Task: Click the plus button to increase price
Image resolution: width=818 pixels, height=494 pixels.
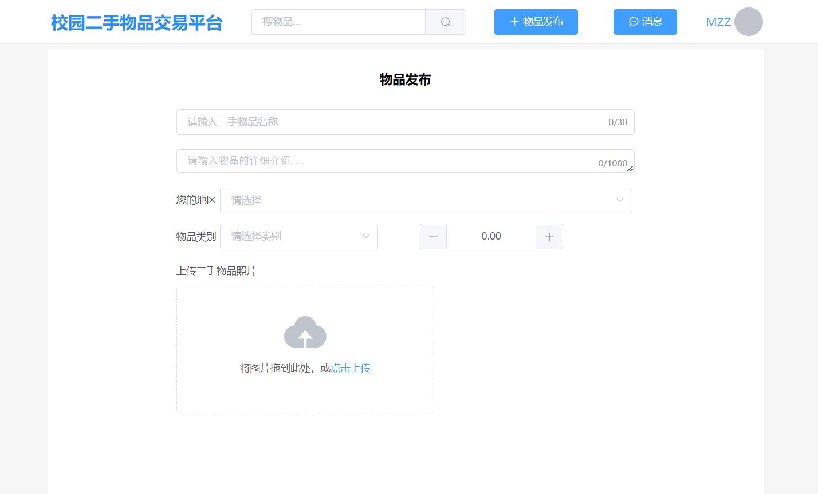Action: click(549, 237)
